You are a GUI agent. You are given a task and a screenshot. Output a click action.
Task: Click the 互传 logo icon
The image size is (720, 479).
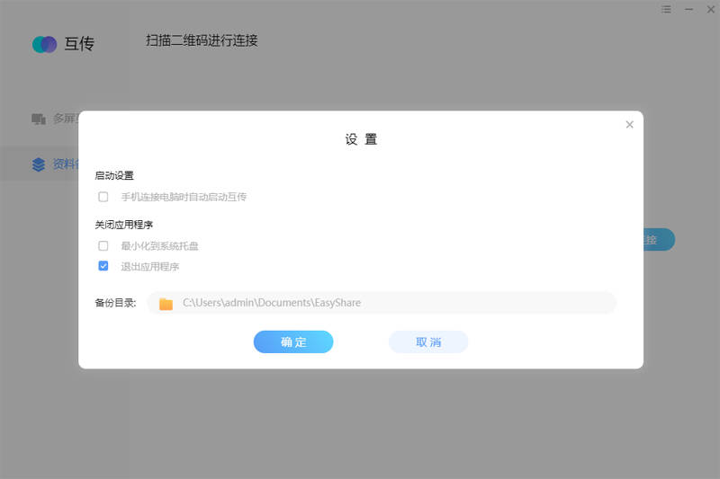[44, 44]
